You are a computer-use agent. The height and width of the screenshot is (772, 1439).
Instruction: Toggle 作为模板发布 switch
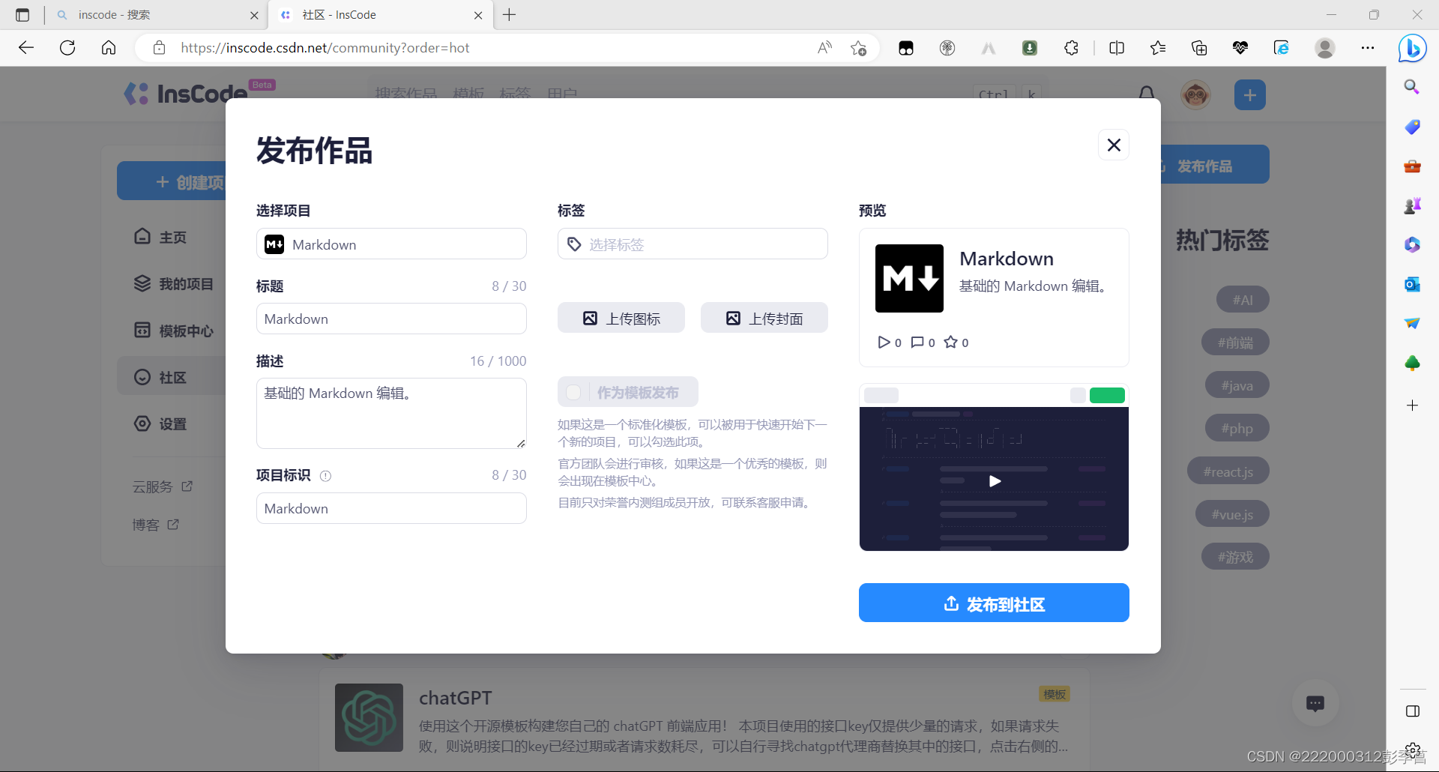coord(574,392)
